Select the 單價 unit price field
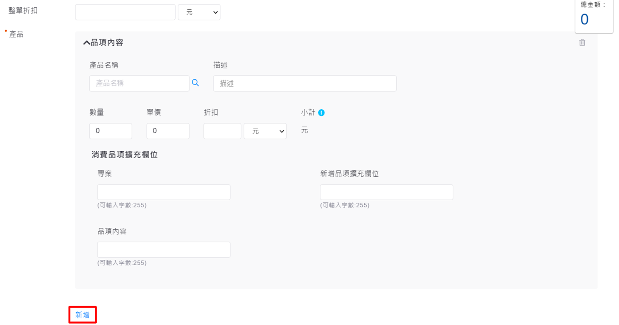 (x=168, y=131)
